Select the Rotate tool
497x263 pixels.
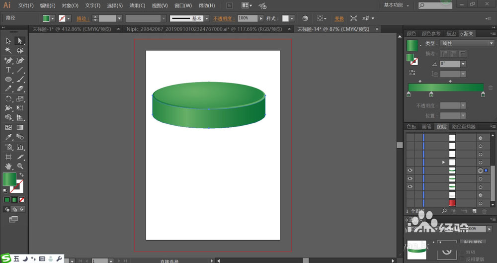[x=8, y=98]
